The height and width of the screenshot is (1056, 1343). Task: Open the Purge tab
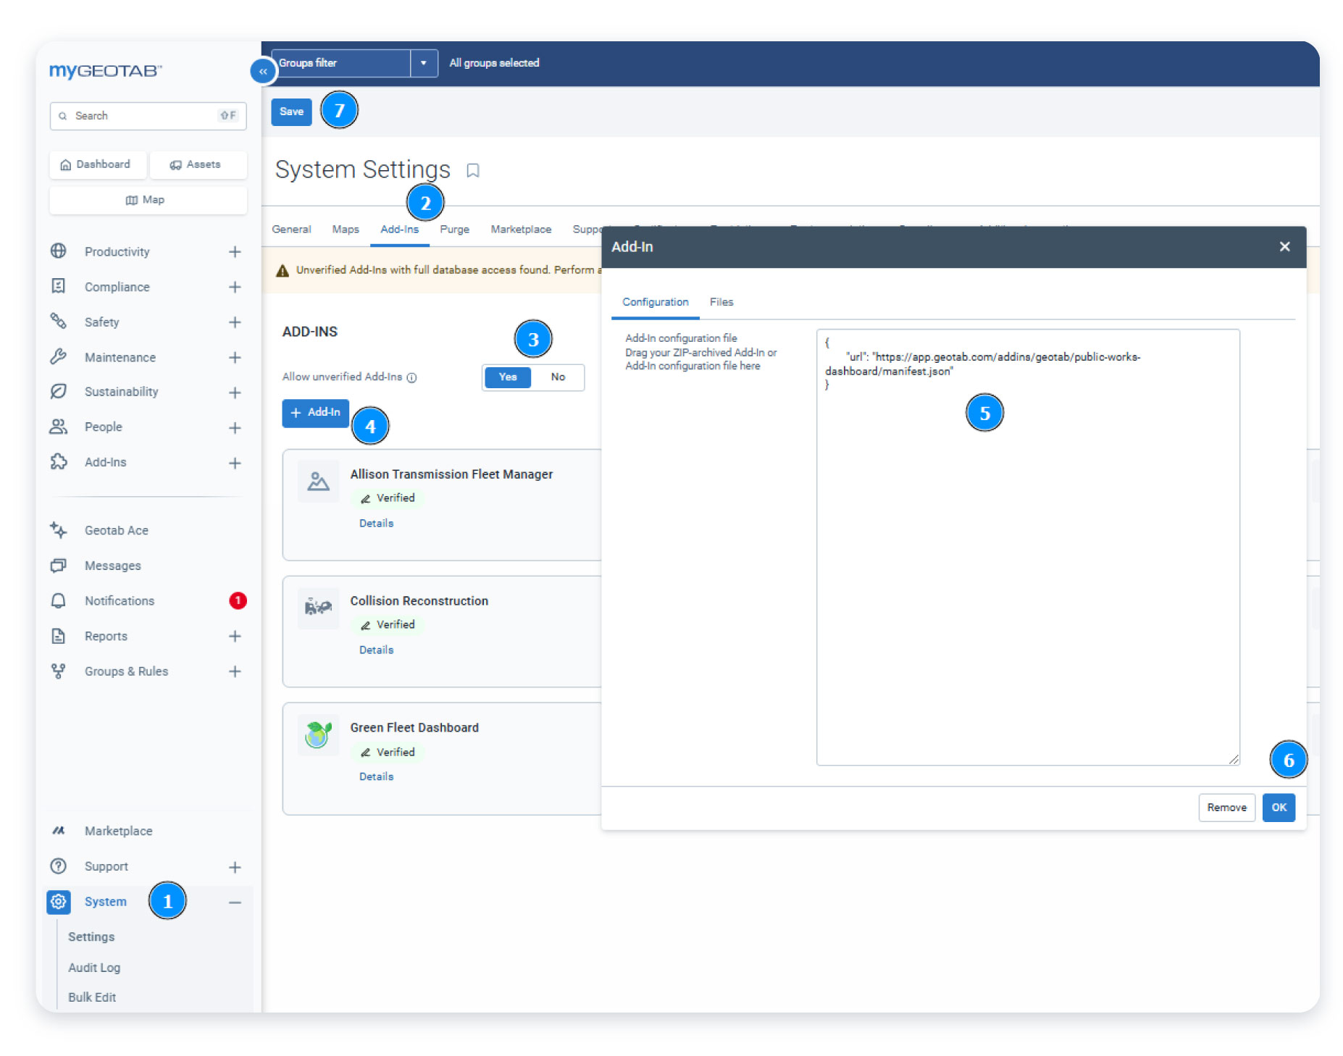click(x=454, y=229)
